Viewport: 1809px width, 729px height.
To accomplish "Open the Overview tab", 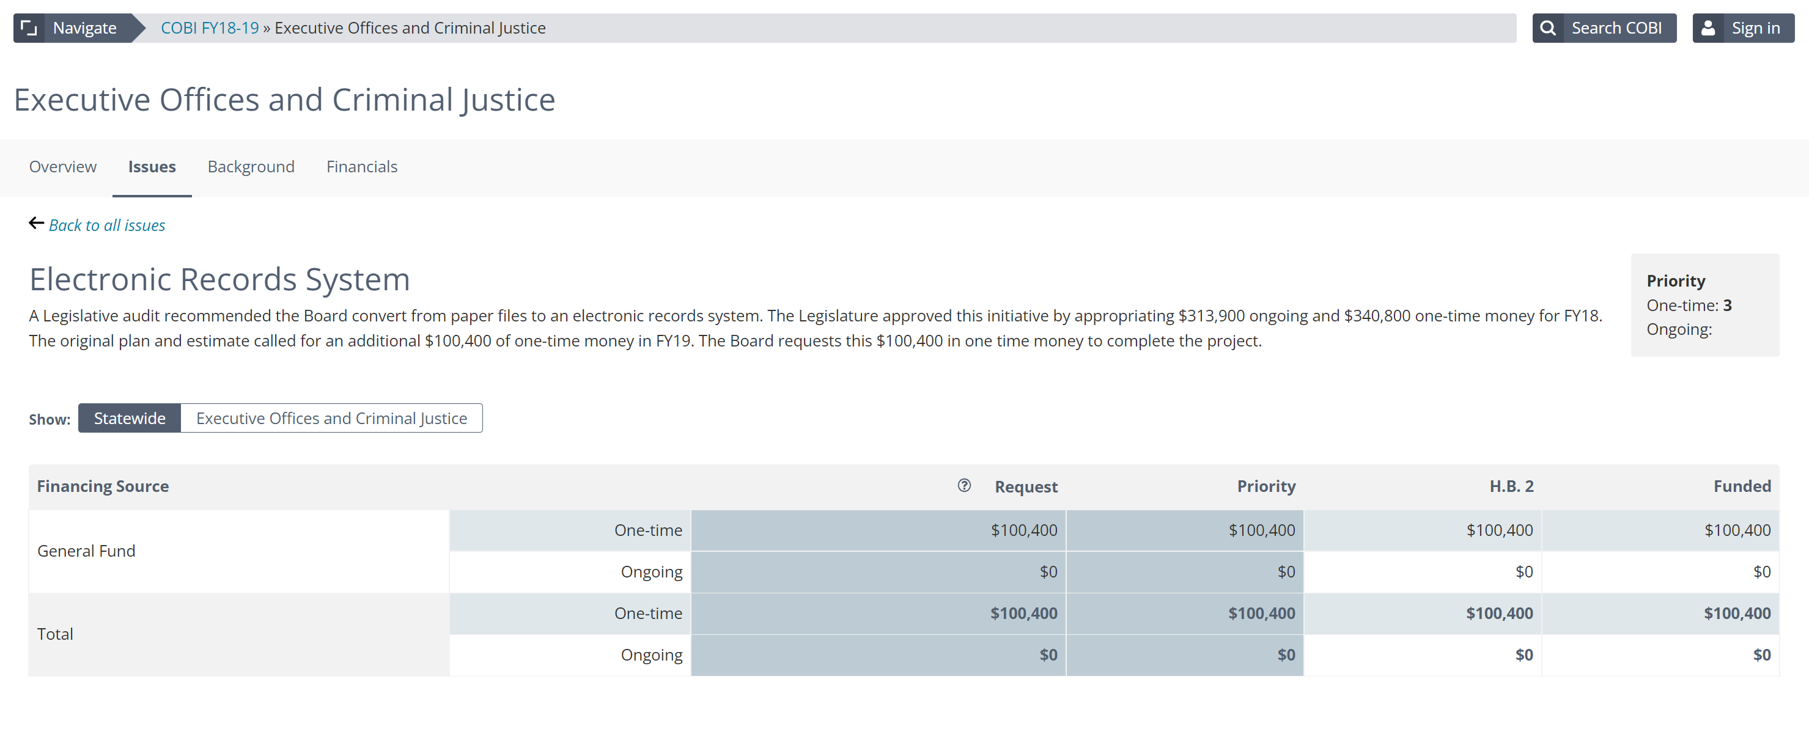I will pyautogui.click(x=62, y=167).
